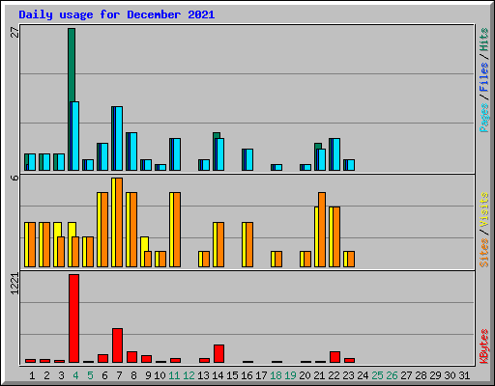495x386 pixels.
Task: Select the orange Sites bar for day 21
Action: click(x=322, y=230)
